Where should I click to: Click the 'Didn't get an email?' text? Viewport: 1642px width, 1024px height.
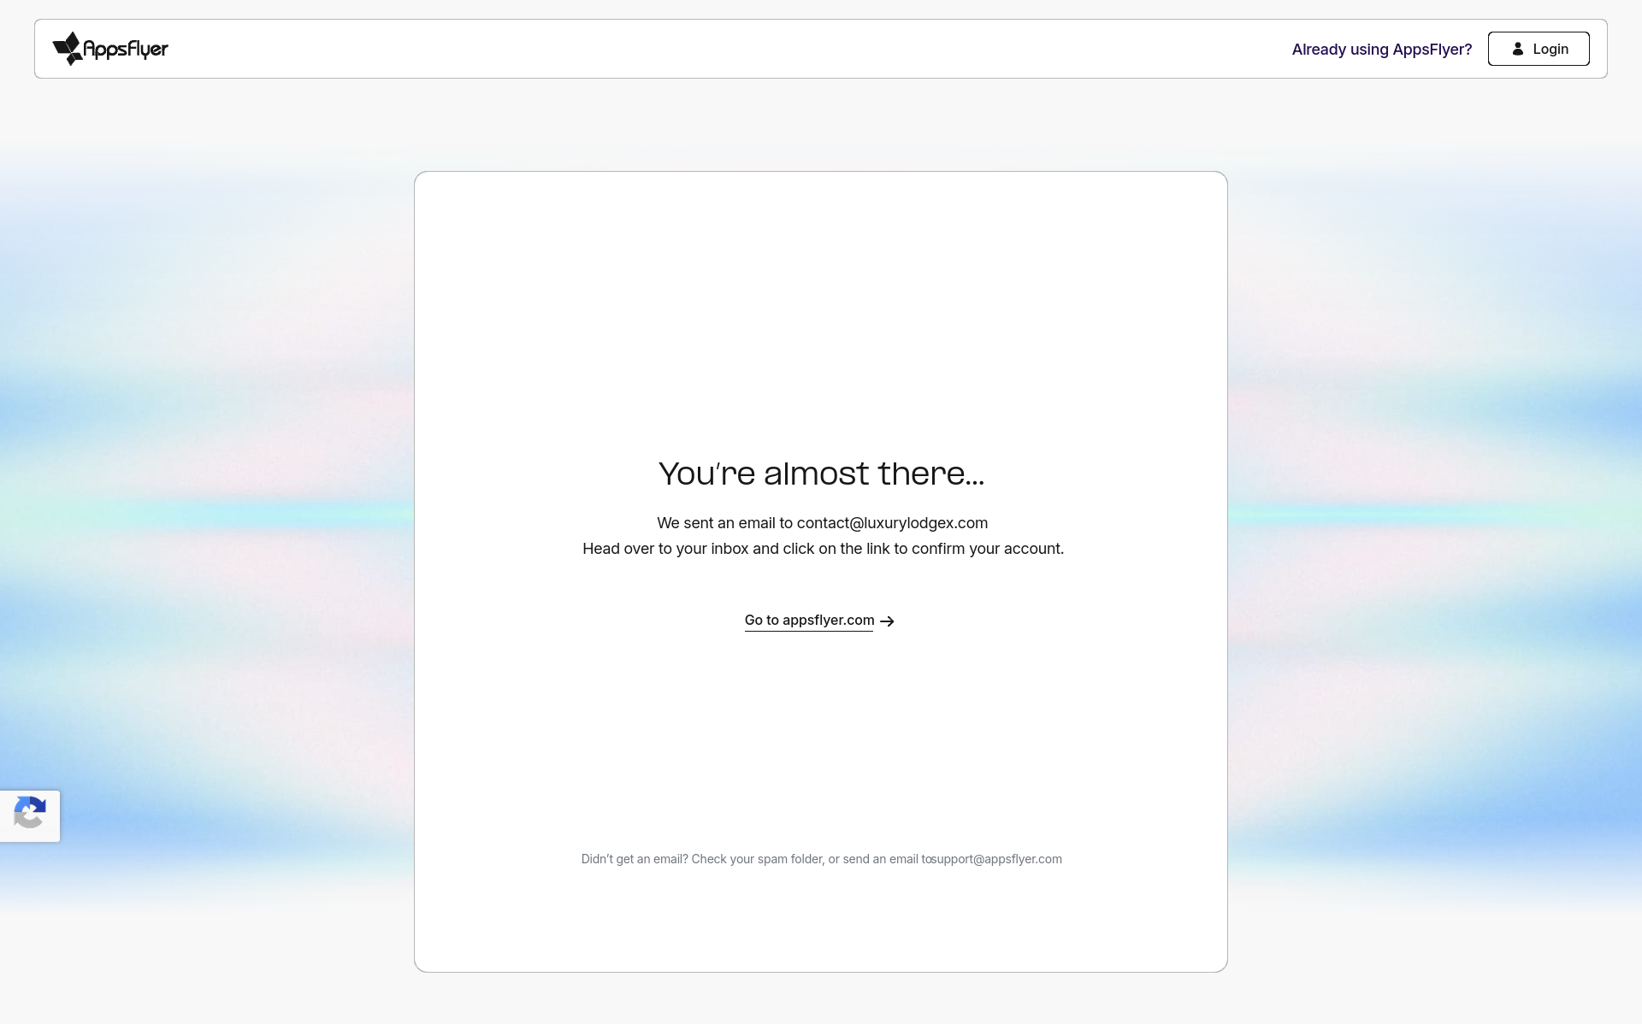click(635, 859)
